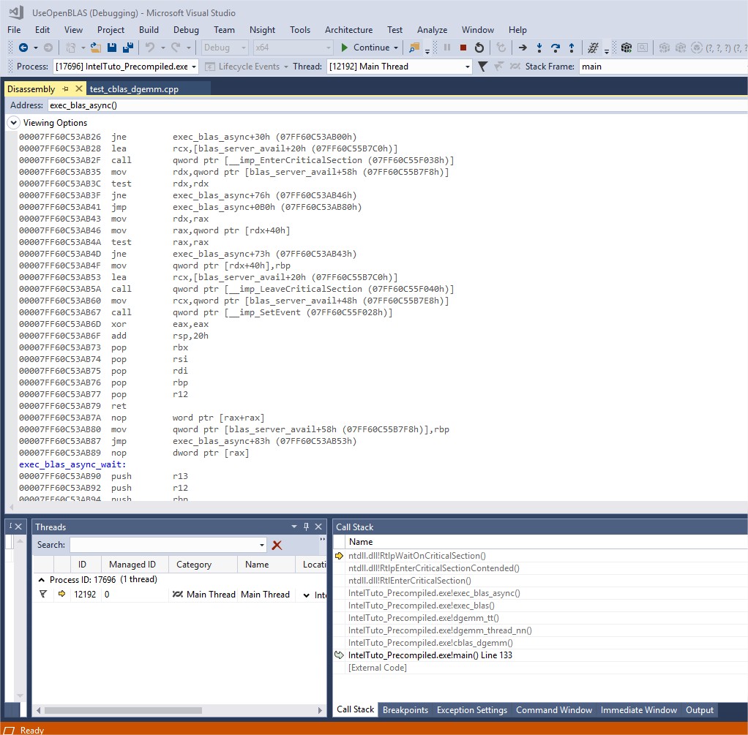Click the Threads horizontal scrollbar thumb
Screen dimensions: 748x735
coord(123,710)
